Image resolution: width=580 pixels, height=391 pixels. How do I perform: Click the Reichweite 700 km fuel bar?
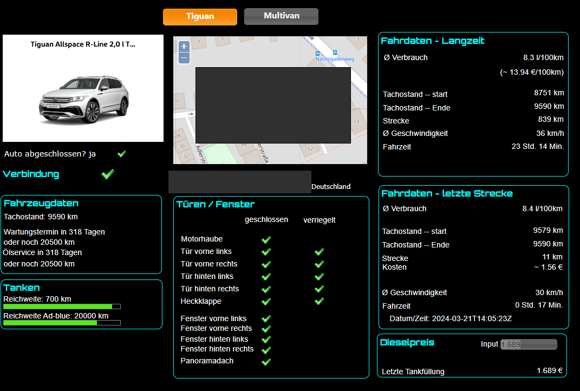62,307
